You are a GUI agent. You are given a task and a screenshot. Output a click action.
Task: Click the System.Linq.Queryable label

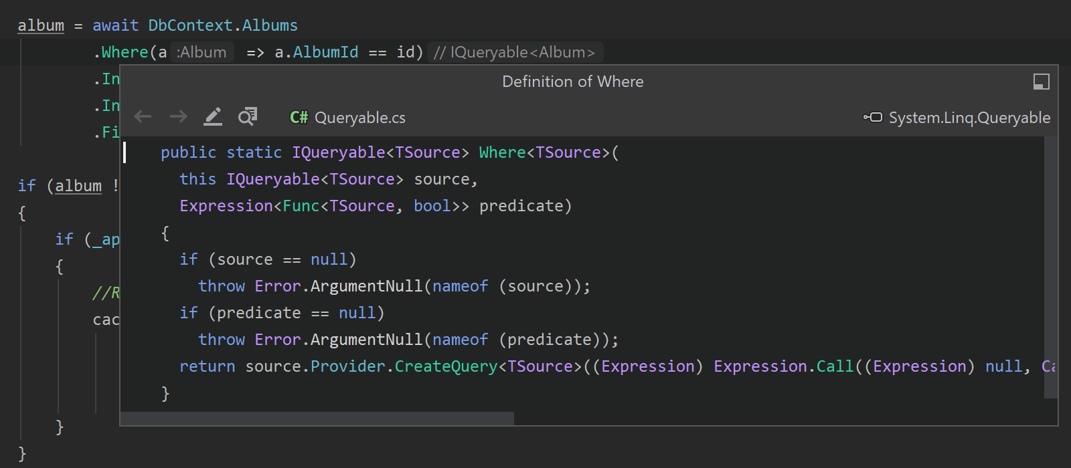[969, 118]
